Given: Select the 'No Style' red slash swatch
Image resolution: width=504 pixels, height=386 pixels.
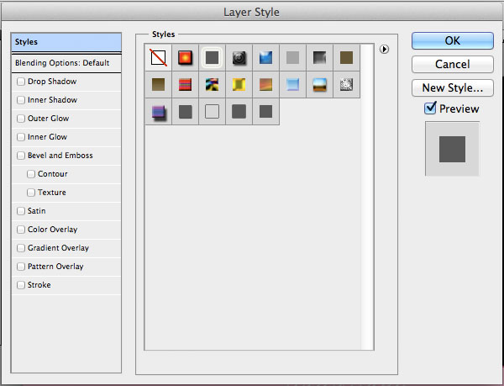Looking at the screenshot, I should (x=158, y=57).
